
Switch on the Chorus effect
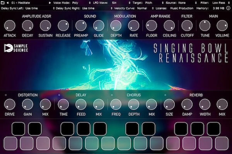[112, 95]
